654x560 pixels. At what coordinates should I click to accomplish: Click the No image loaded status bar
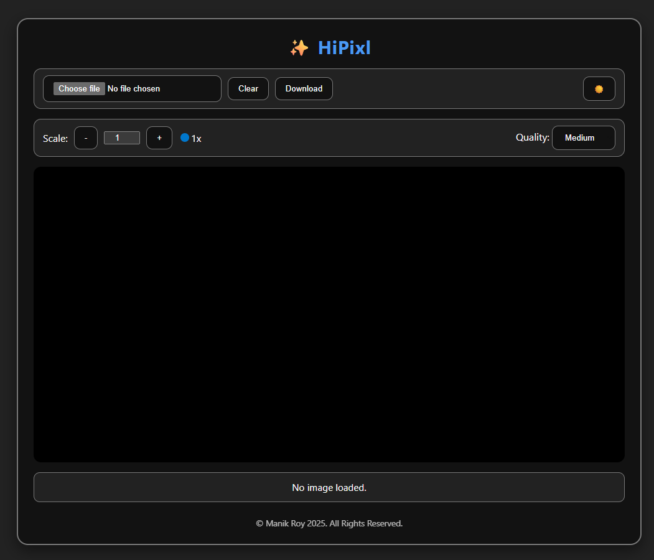(x=329, y=487)
